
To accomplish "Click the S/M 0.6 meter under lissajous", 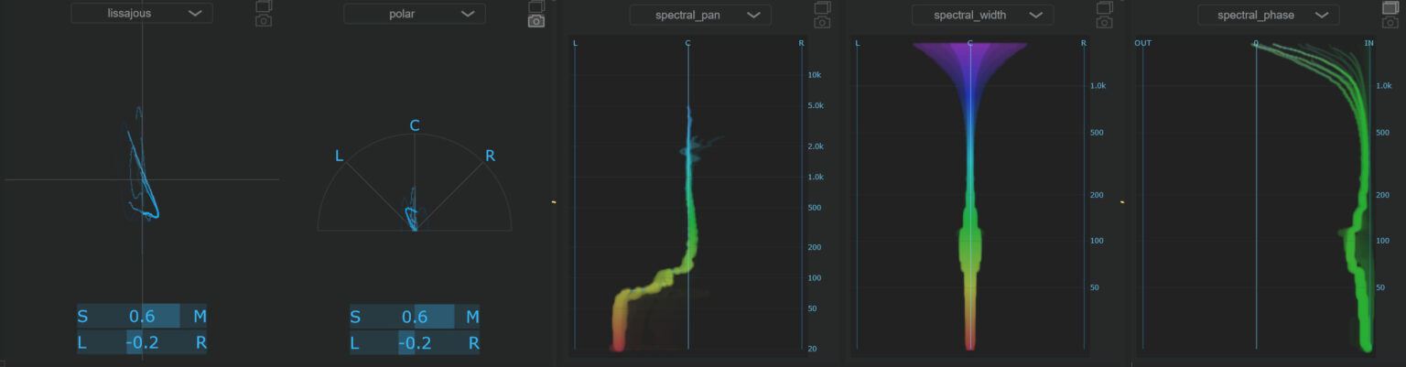I will 142,317.
